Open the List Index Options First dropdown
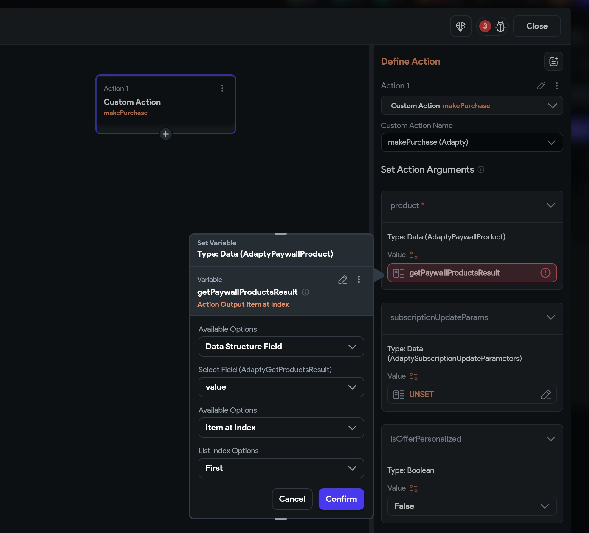The image size is (589, 533). pyautogui.click(x=281, y=468)
